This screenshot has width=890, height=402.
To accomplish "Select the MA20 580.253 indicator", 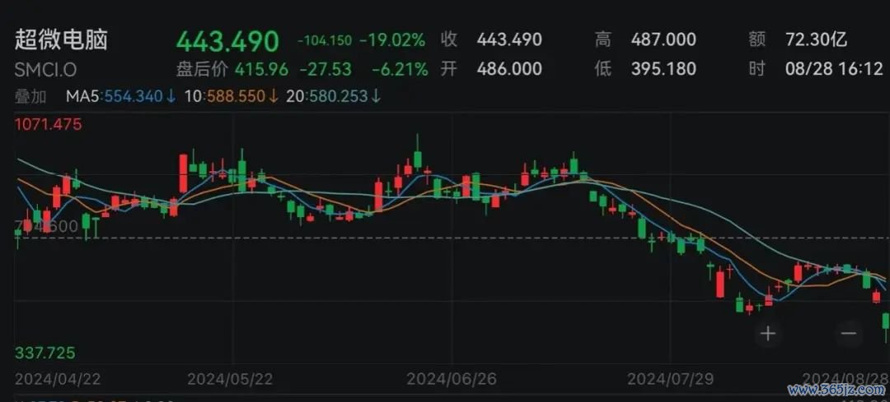I will pyautogui.click(x=333, y=96).
